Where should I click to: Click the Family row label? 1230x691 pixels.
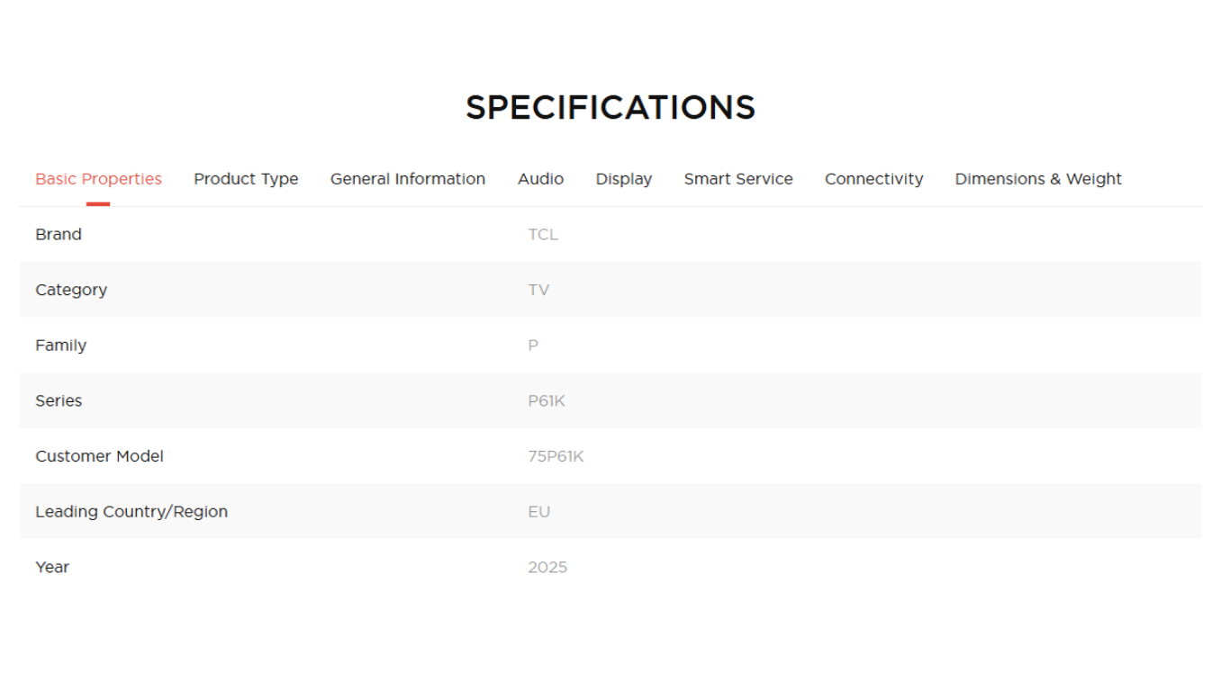point(61,345)
